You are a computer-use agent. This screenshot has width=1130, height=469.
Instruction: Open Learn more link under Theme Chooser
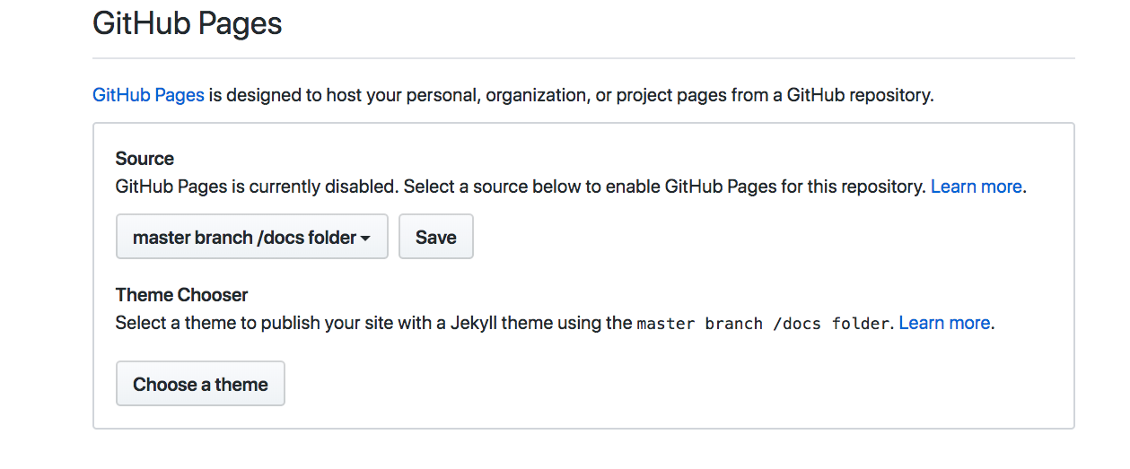(x=944, y=323)
